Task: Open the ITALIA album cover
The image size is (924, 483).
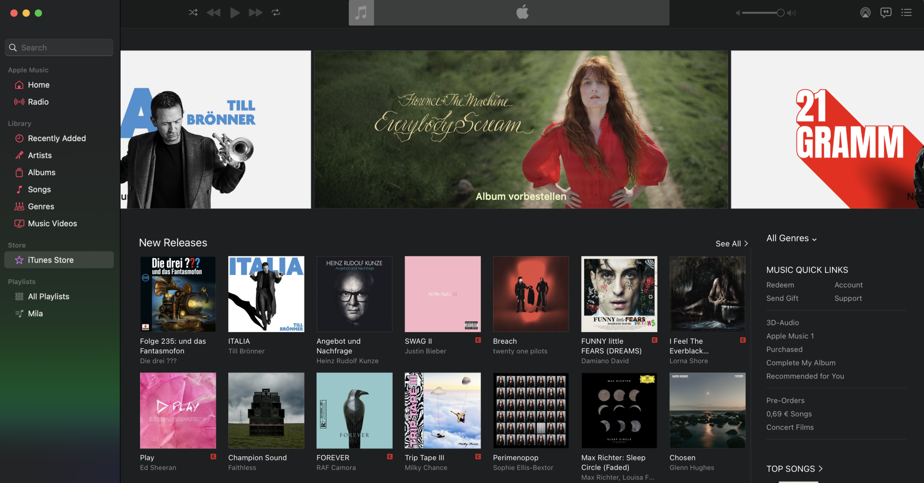Action: coord(266,294)
